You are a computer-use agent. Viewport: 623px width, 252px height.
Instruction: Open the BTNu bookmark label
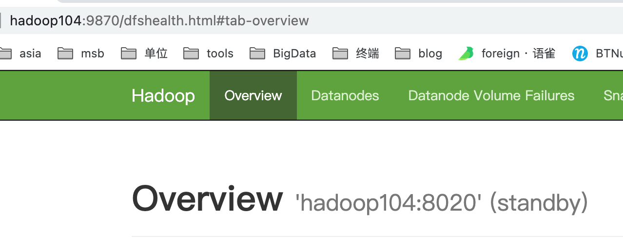point(609,53)
